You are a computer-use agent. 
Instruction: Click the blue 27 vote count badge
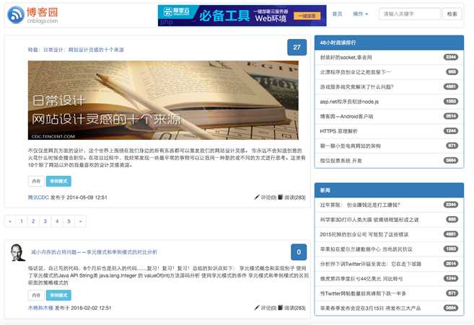(x=297, y=47)
